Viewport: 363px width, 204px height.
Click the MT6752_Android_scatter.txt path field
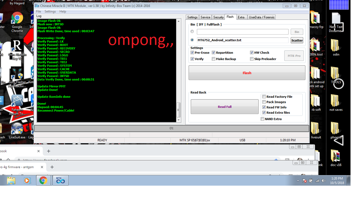click(242, 40)
